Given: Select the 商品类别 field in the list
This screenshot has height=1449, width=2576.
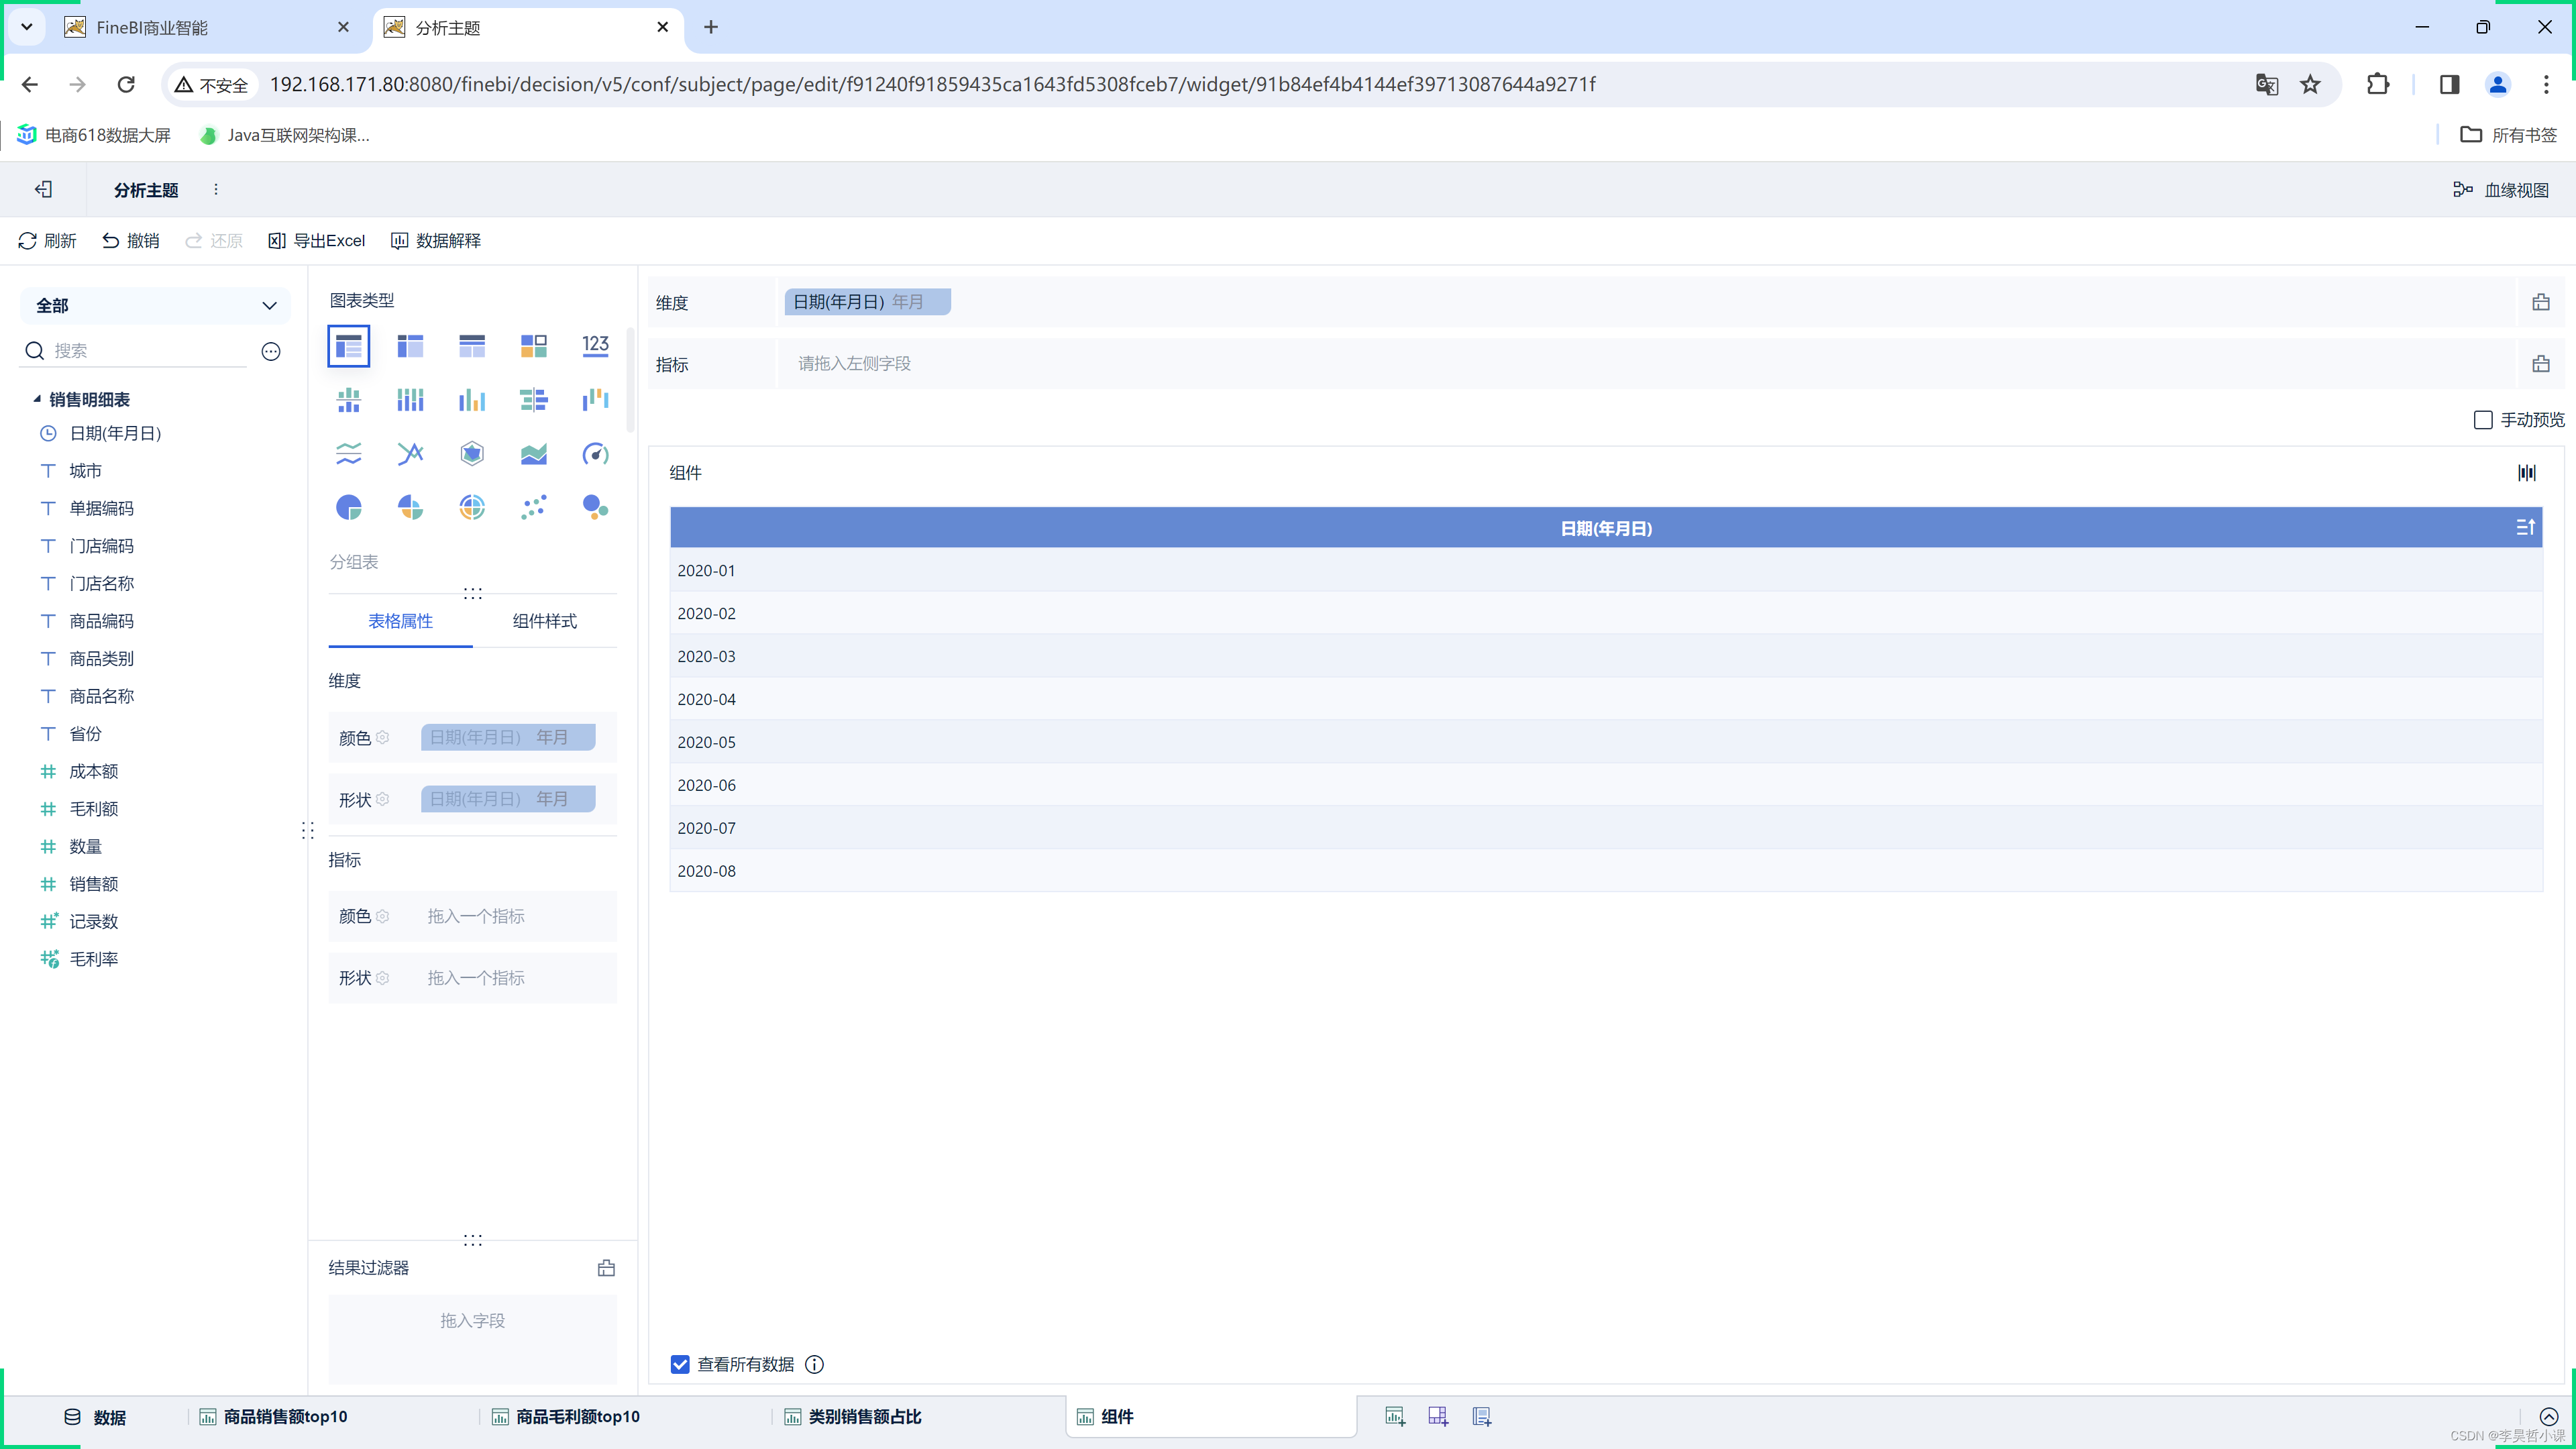Looking at the screenshot, I should point(101,659).
